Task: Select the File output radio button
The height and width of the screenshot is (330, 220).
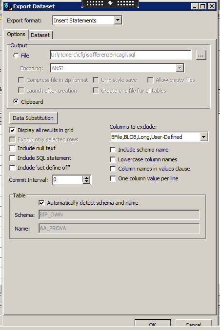Action: pos(16,56)
